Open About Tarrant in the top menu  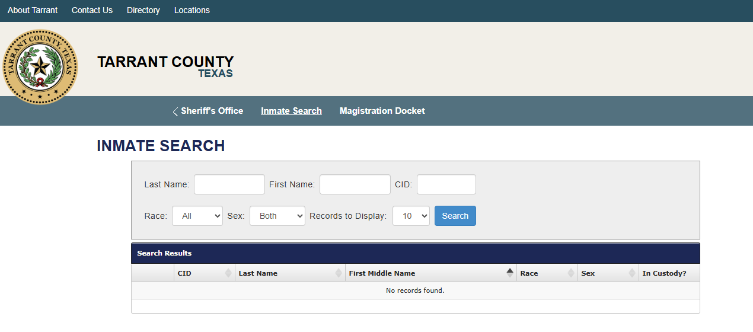33,10
